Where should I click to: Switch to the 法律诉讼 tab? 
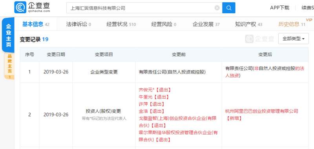[78, 24]
